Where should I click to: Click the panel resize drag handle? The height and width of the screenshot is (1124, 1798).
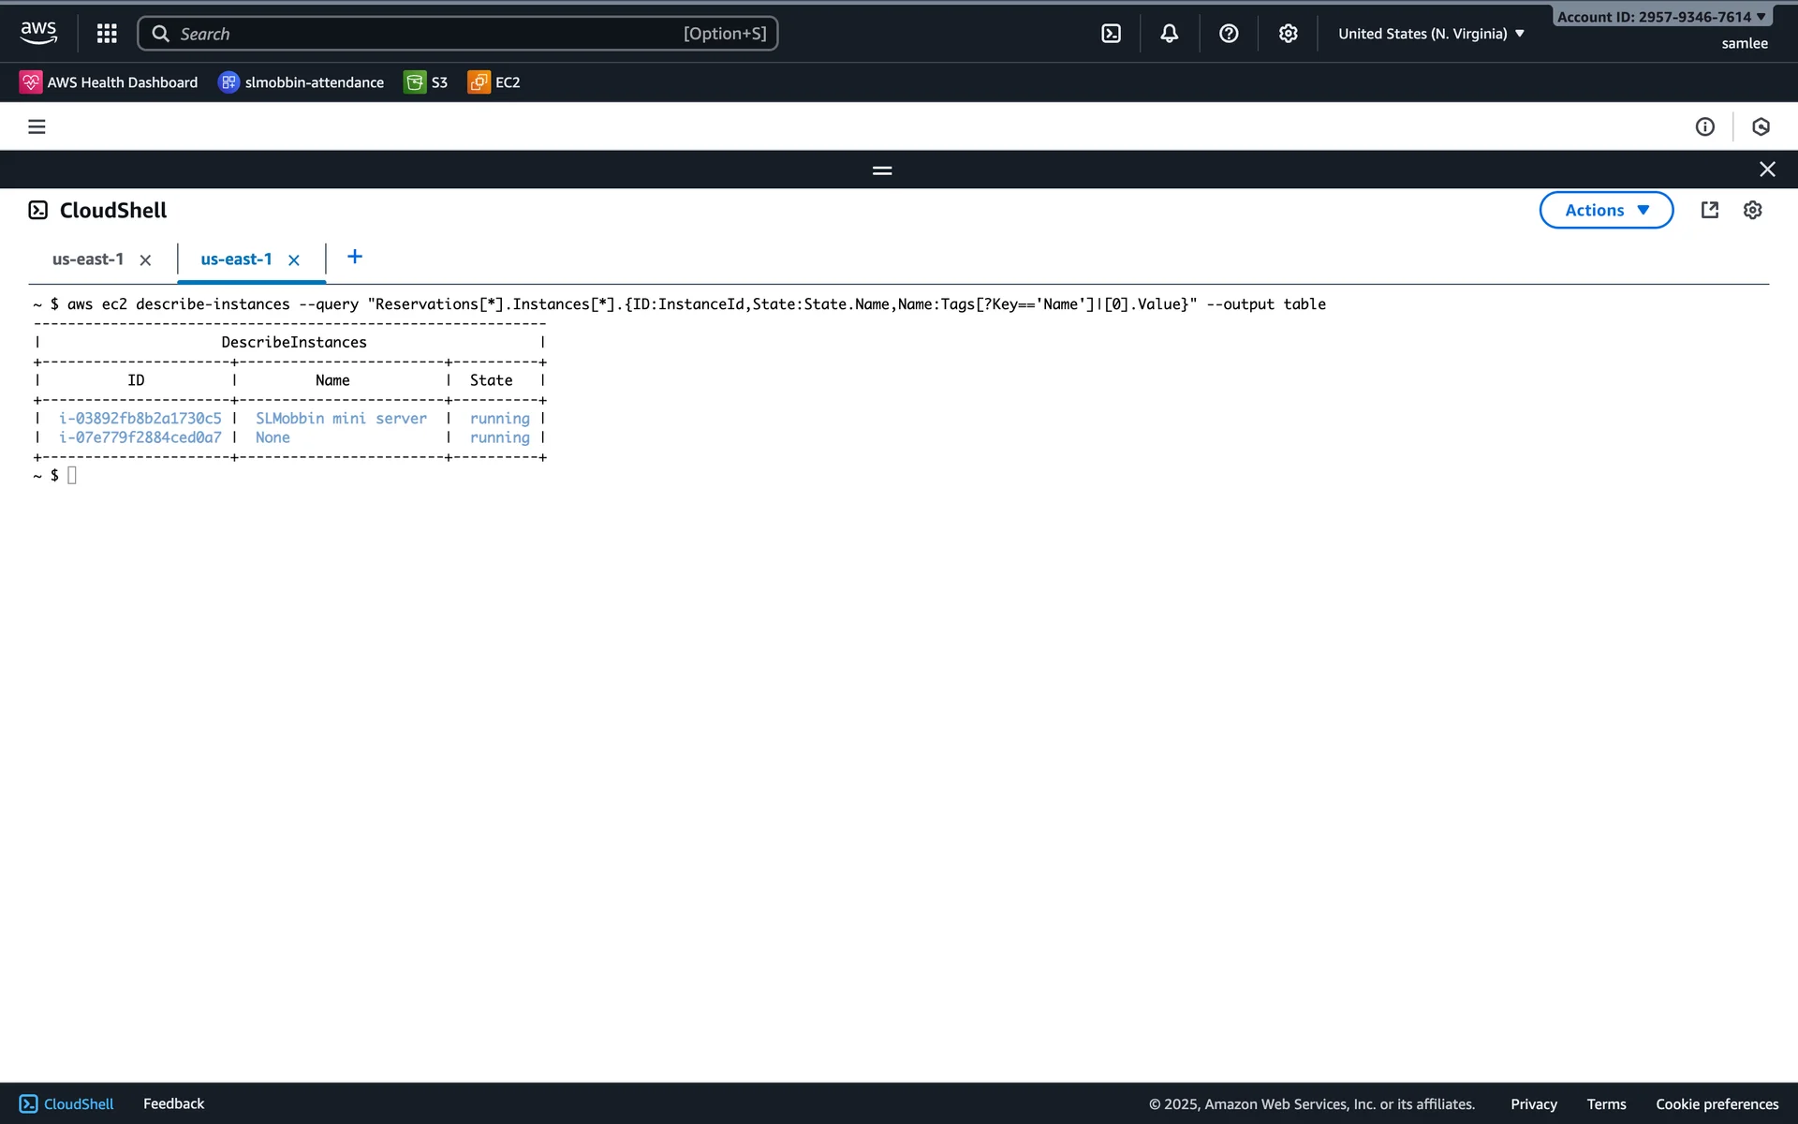point(881,170)
